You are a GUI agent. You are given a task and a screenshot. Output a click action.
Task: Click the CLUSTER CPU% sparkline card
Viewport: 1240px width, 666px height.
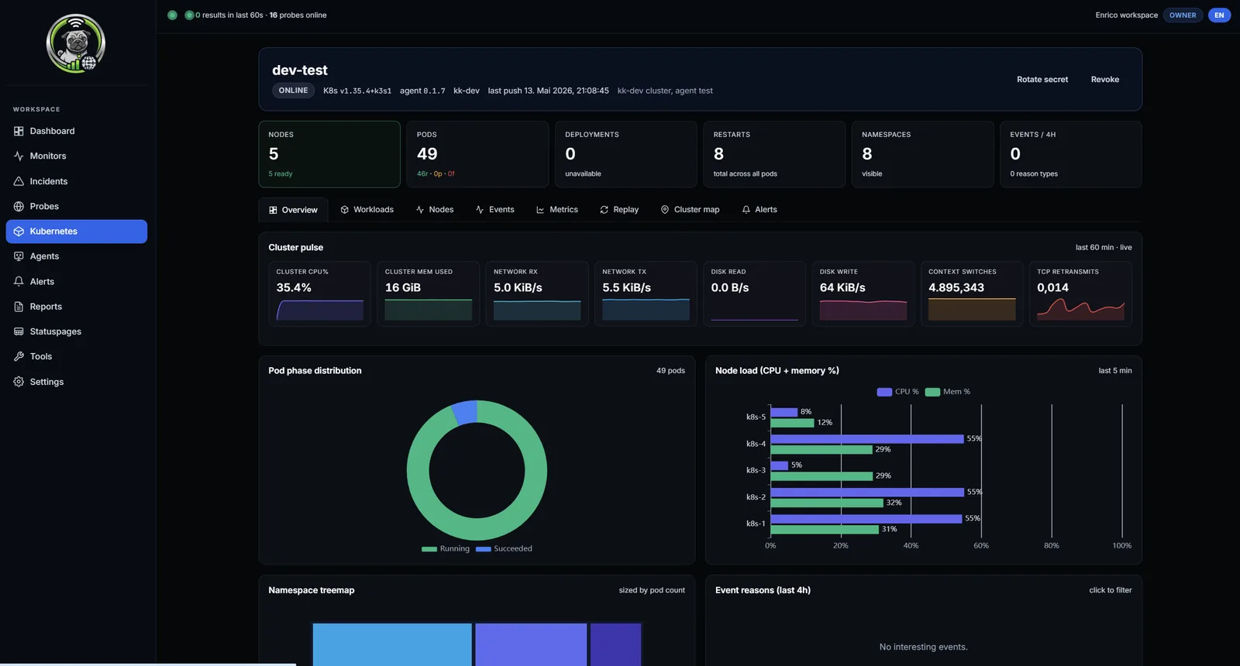[320, 294]
